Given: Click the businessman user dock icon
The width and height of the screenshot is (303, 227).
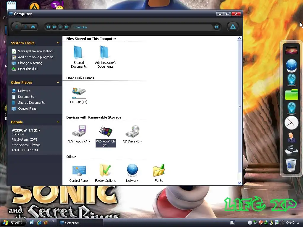Looking at the screenshot, I should (x=291, y=137).
